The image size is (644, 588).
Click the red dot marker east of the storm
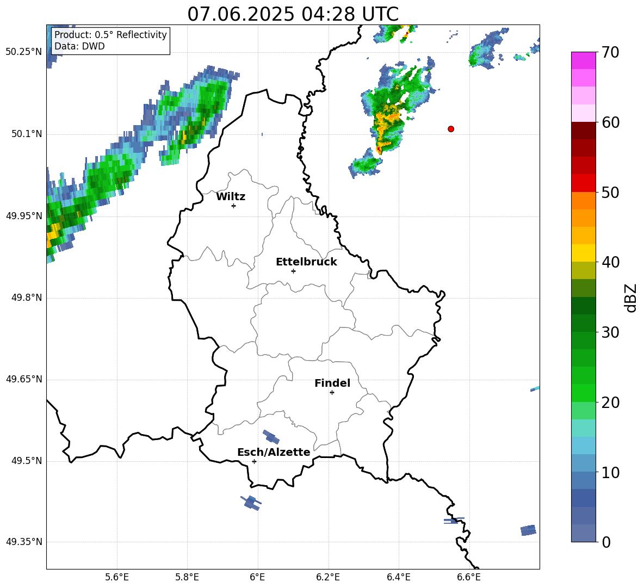(x=451, y=129)
